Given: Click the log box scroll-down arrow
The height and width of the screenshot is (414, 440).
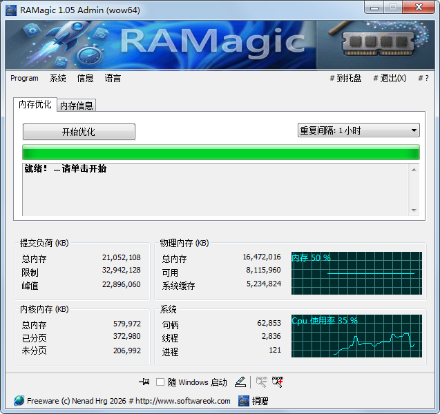Looking at the screenshot, I should pyautogui.click(x=414, y=210).
